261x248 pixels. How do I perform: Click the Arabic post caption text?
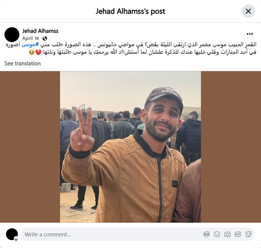click(131, 48)
